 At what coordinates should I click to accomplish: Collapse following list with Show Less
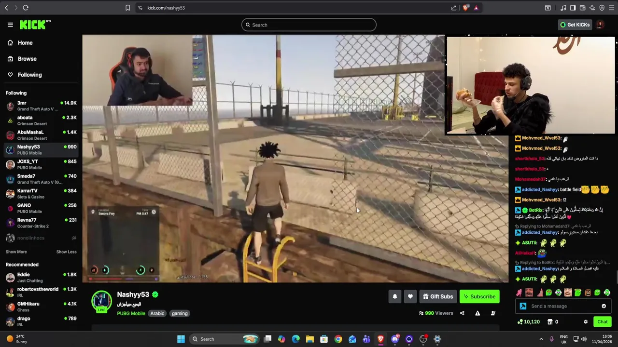(x=66, y=252)
